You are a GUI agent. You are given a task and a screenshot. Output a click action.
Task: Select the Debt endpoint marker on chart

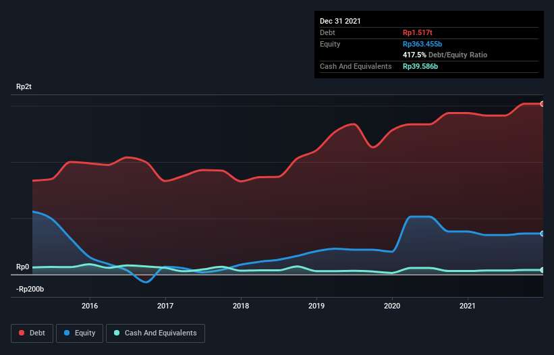click(x=542, y=104)
